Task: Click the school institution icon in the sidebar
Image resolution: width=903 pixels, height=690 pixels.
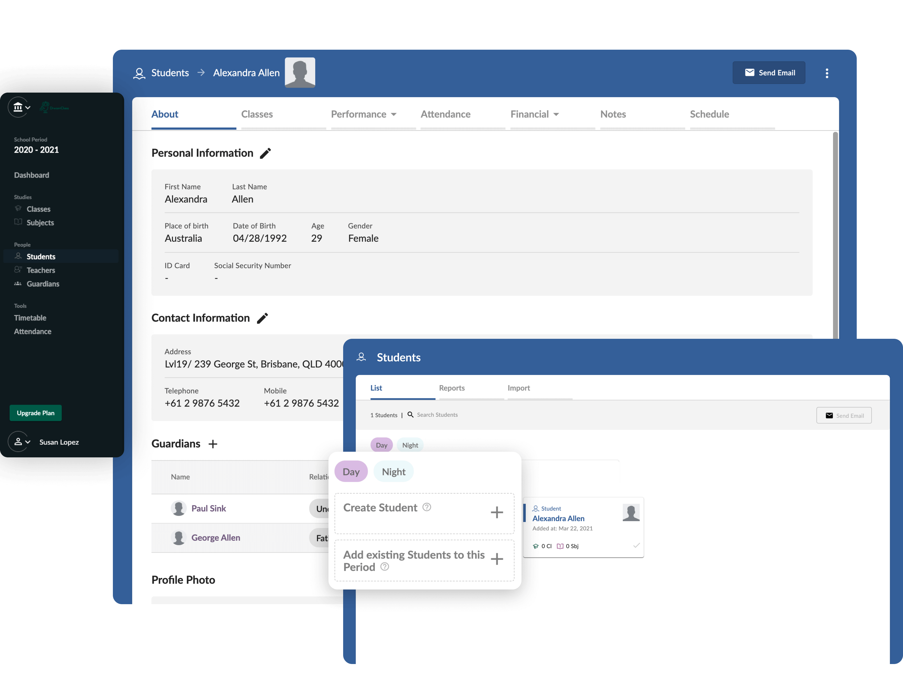Action: pyautogui.click(x=18, y=107)
